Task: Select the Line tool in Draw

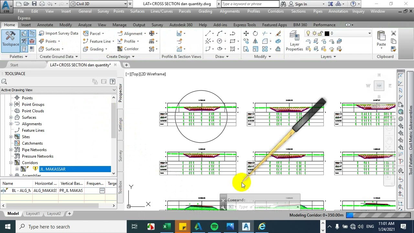Action: [208, 33]
